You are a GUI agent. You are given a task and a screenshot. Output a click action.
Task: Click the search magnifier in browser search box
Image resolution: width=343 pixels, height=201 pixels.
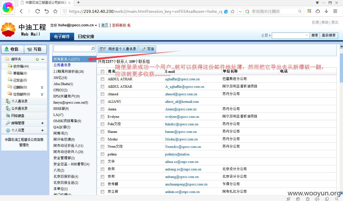click(x=300, y=12)
